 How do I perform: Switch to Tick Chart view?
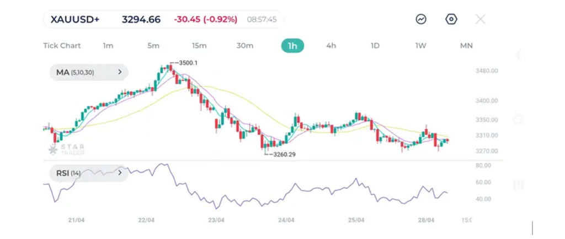tap(62, 46)
